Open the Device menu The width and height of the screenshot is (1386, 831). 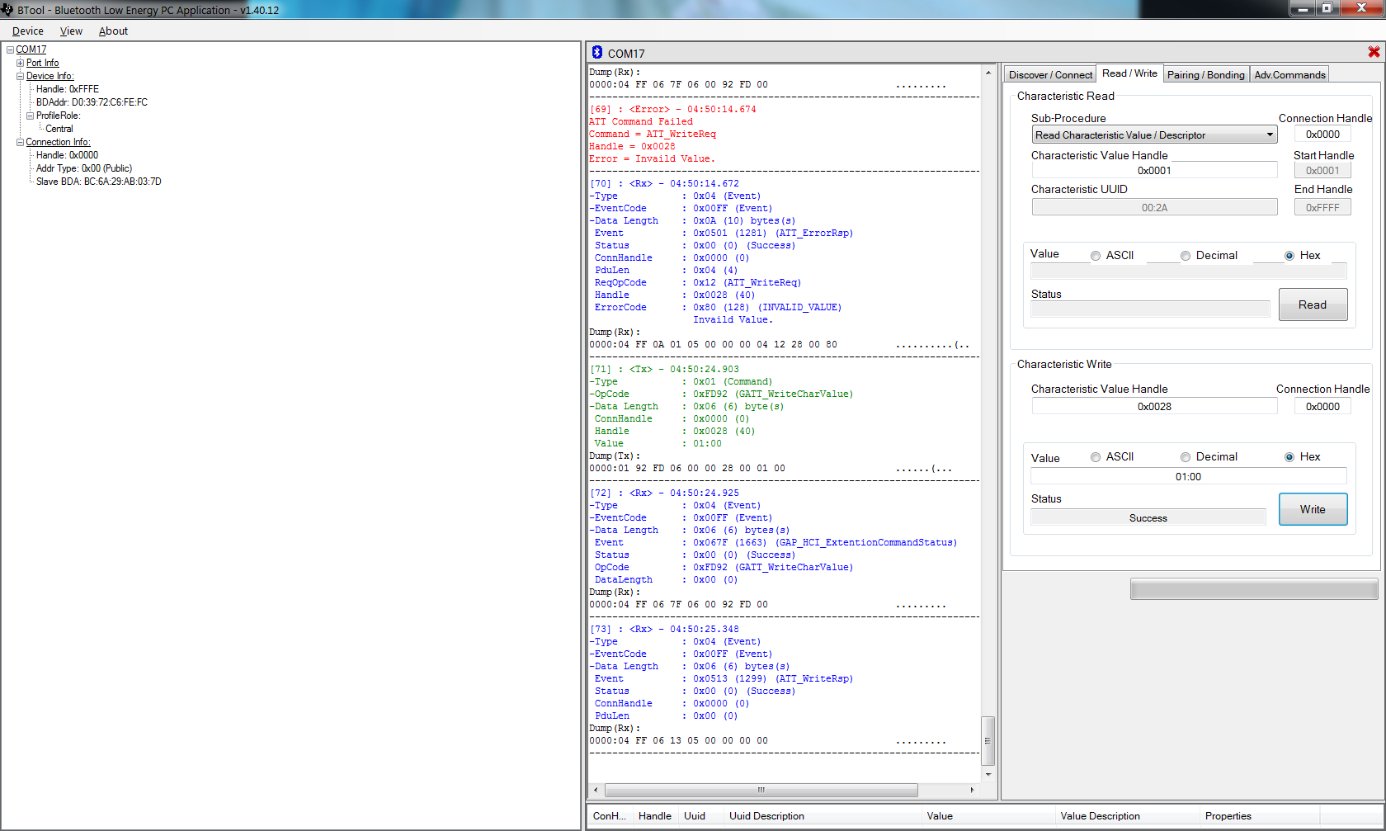tap(28, 31)
